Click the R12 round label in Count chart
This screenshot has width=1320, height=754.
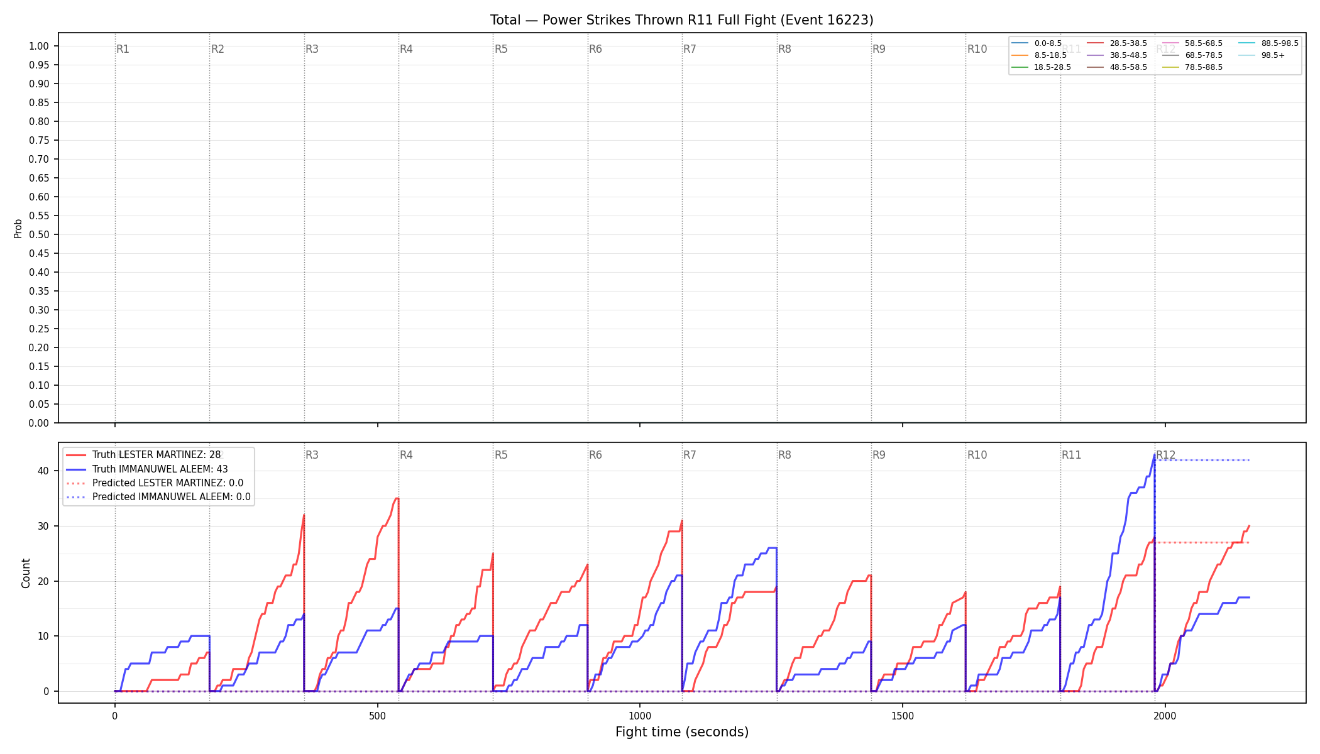click(1166, 455)
